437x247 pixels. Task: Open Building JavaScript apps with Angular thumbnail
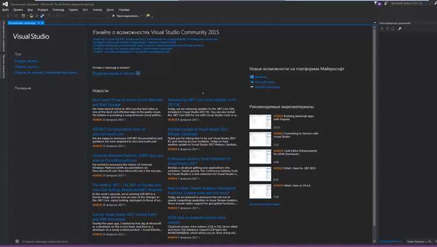pos(260,122)
